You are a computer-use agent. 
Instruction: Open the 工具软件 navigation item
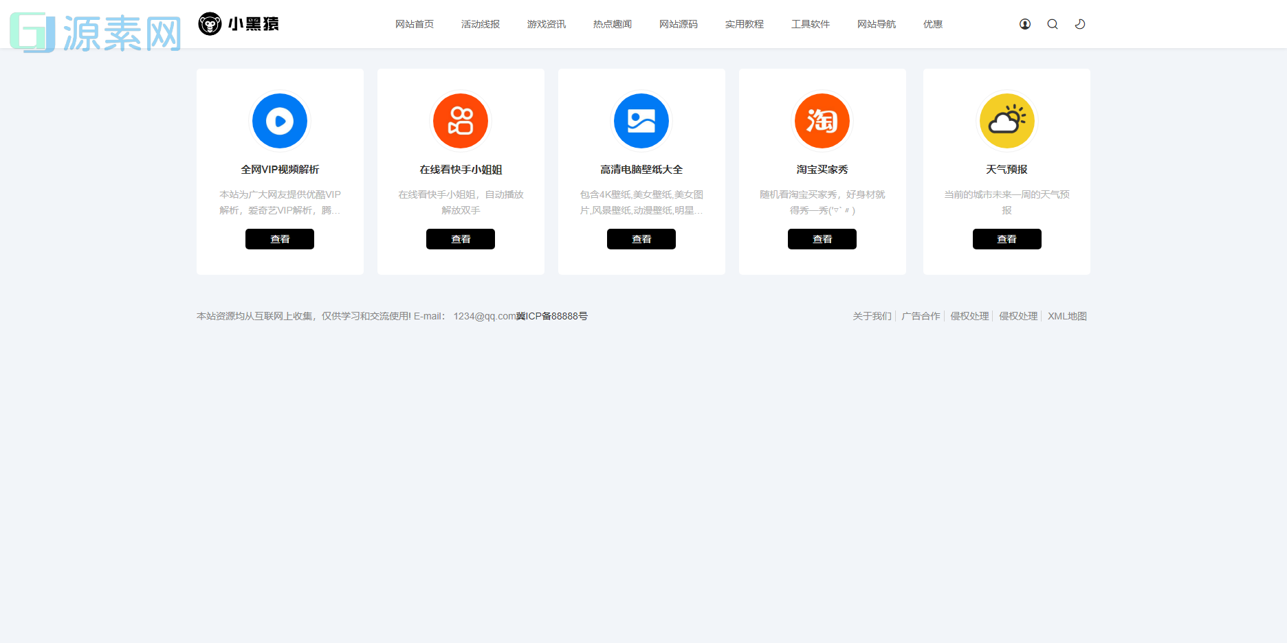(x=811, y=23)
